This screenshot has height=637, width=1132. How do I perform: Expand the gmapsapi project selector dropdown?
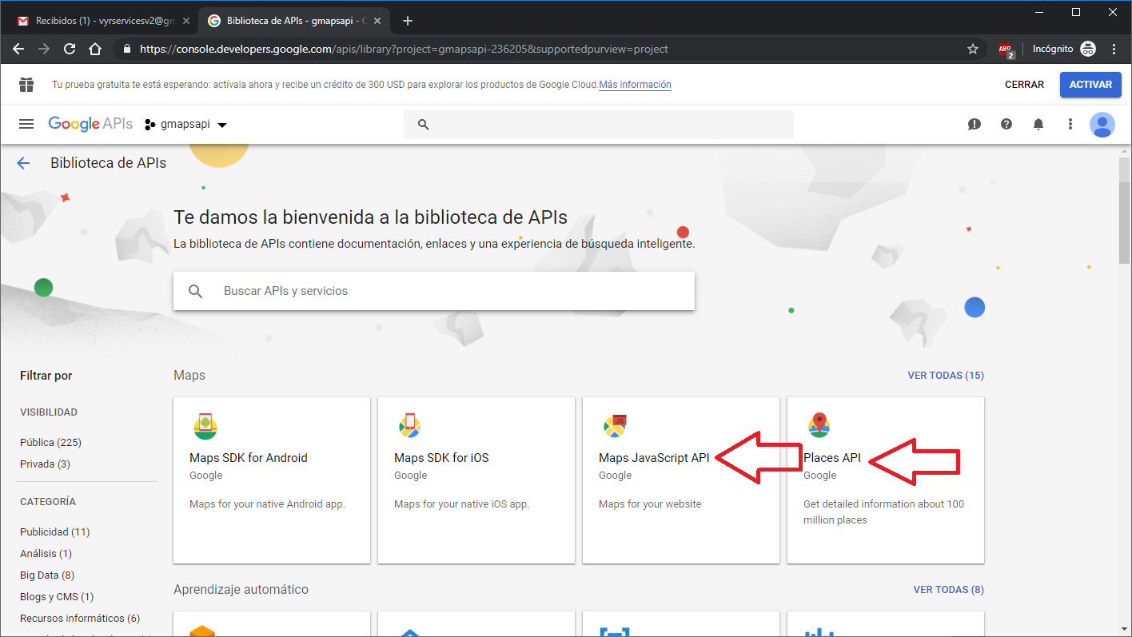click(x=186, y=125)
